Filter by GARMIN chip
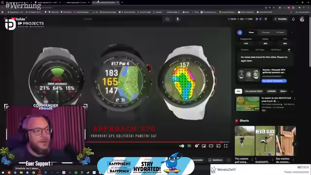Viewport: 311px width, 175px height. [271, 91]
